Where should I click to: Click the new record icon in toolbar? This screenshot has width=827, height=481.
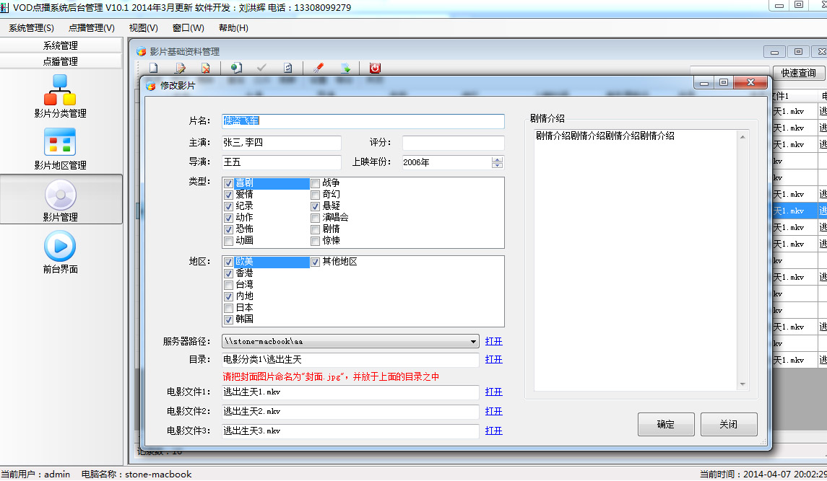[153, 68]
